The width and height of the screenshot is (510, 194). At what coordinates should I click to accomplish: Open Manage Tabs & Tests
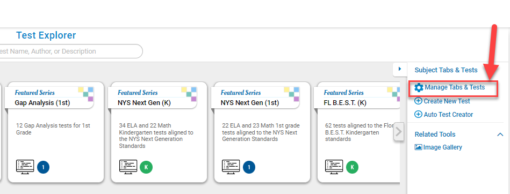455,87
